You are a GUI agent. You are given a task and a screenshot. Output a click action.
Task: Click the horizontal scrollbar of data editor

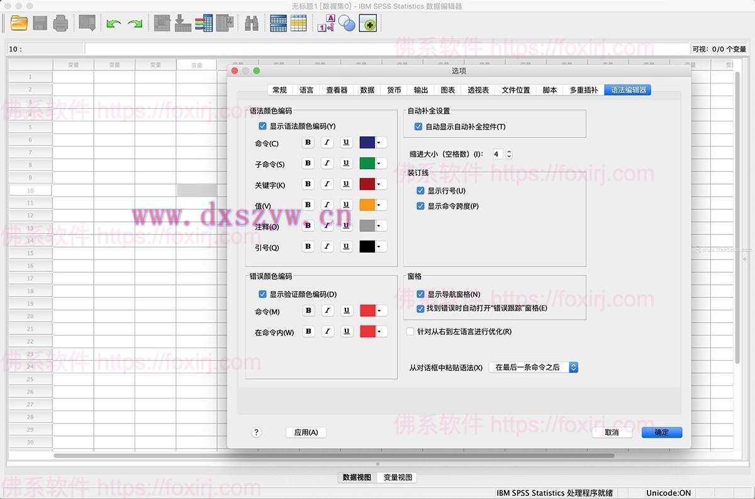(333, 456)
